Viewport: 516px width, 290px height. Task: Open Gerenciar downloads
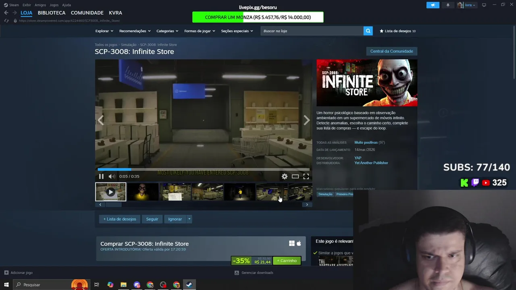coord(254,273)
